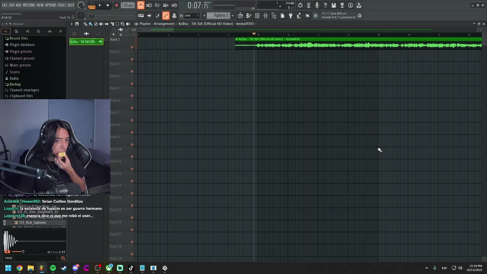The height and width of the screenshot is (274, 487).
Task: Toggle Pat/Song playback mode
Action: tap(92, 5)
